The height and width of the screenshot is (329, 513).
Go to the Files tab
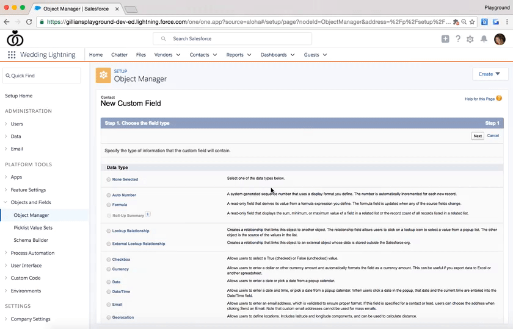[x=141, y=55]
